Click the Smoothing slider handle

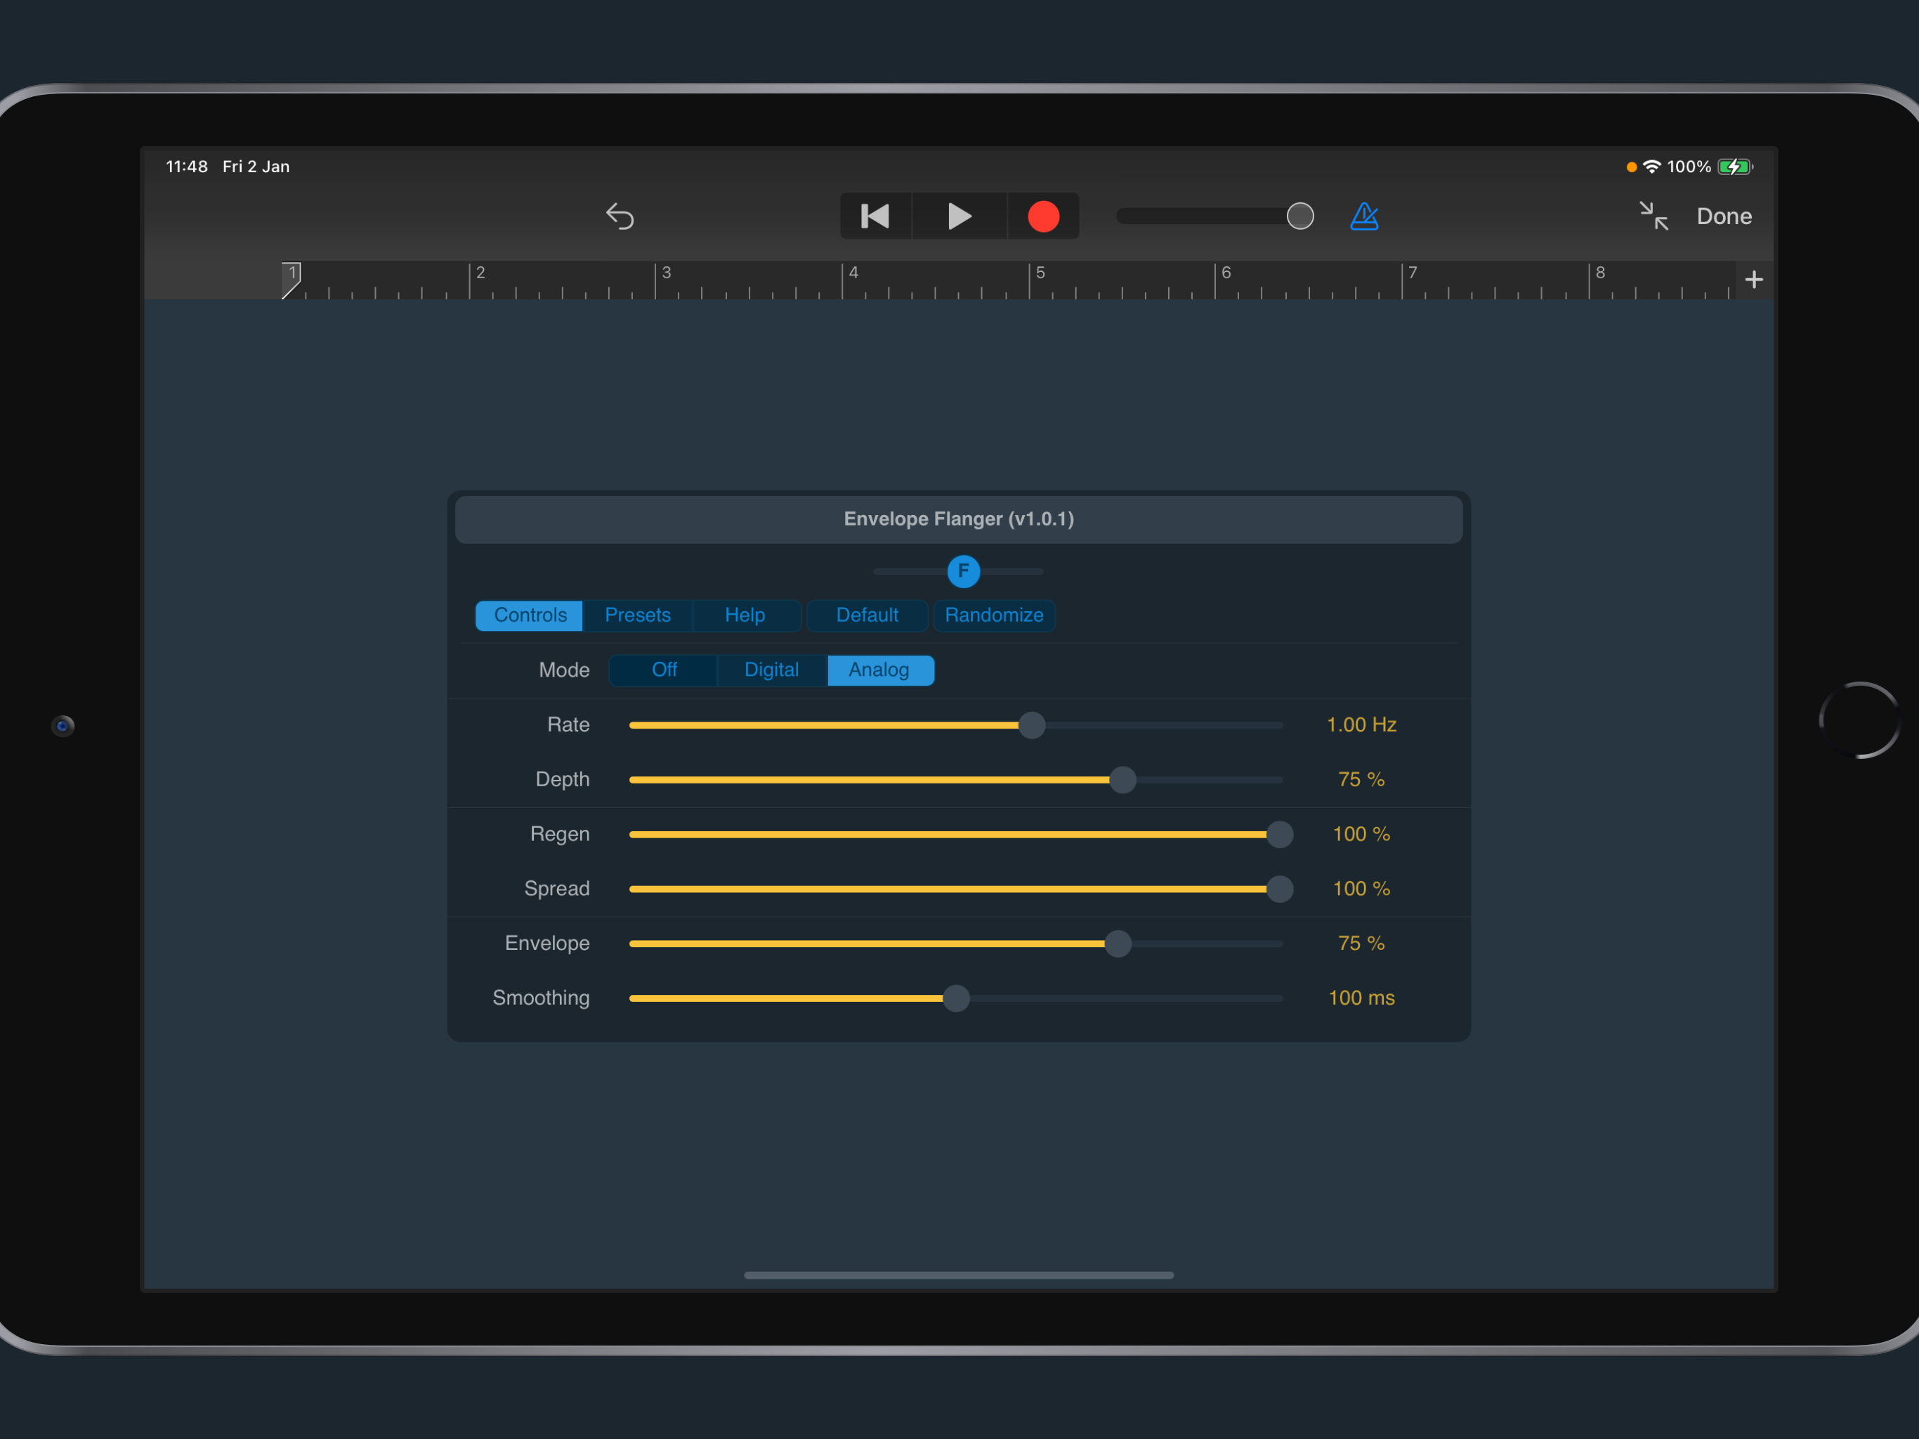point(956,998)
